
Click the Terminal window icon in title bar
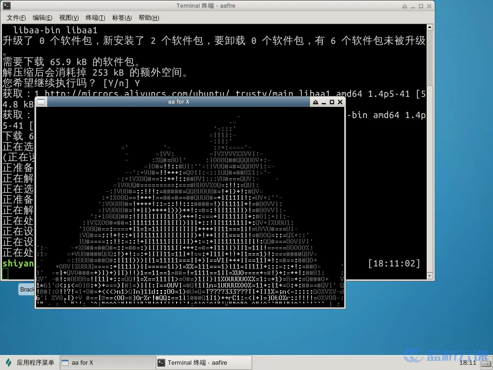pyautogui.click(x=7, y=6)
